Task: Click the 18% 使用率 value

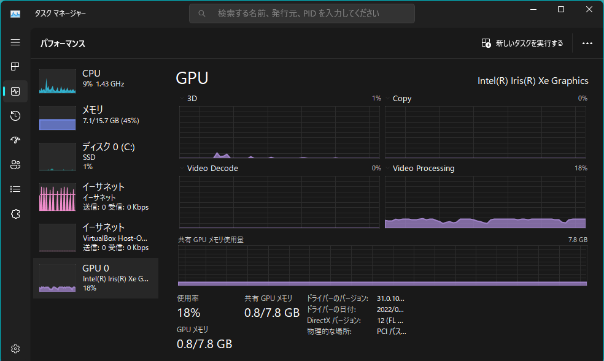Action: pyautogui.click(x=189, y=313)
